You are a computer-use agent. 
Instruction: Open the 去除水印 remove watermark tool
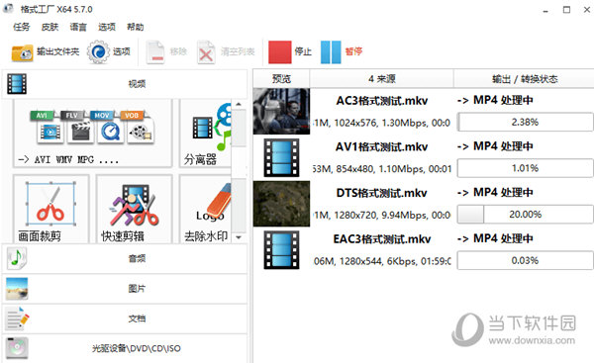coord(206,209)
